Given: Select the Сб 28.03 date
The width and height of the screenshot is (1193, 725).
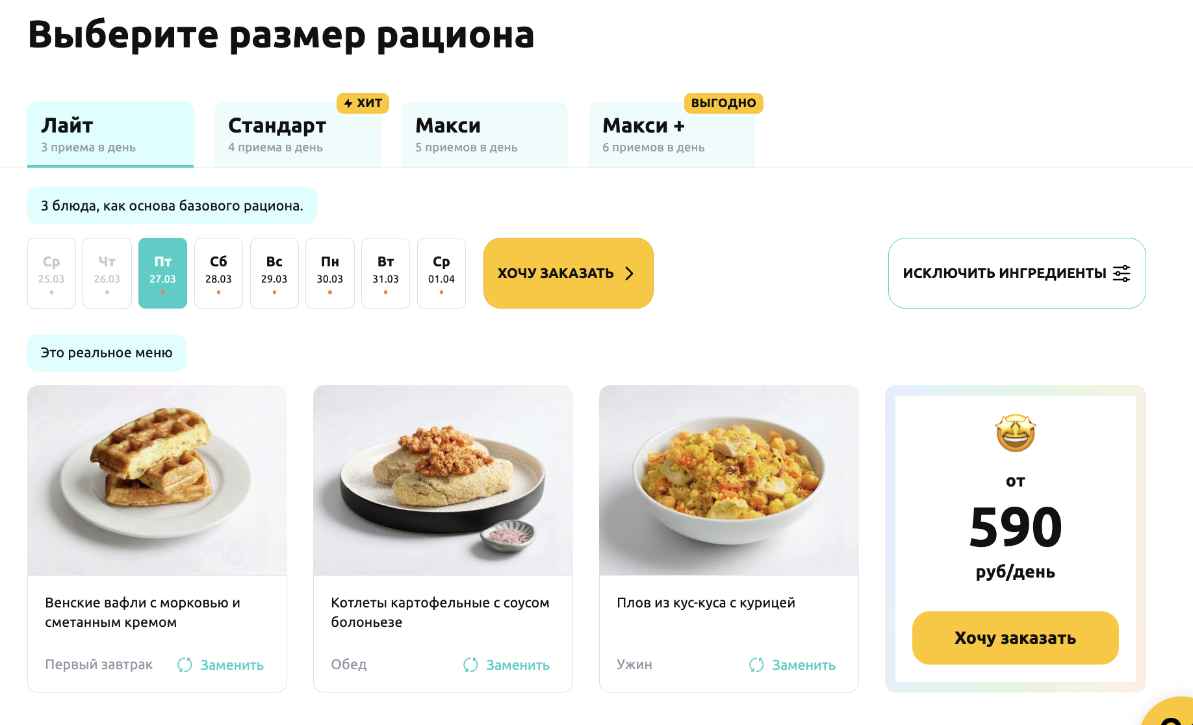Looking at the screenshot, I should [x=218, y=273].
